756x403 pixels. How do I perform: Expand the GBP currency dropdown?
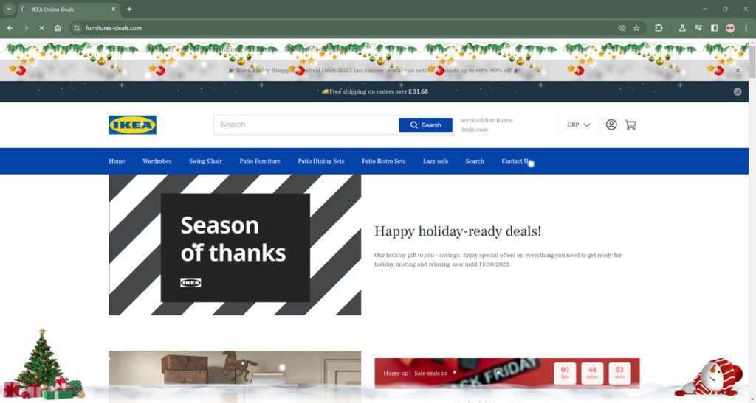579,125
